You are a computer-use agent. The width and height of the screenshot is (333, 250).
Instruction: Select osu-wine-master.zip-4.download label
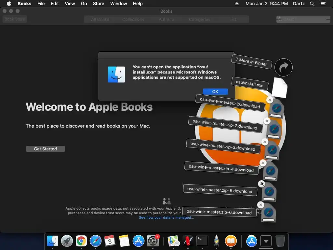[x=221, y=168]
